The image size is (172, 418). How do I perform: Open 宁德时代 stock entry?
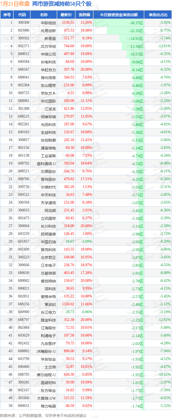click(x=48, y=187)
